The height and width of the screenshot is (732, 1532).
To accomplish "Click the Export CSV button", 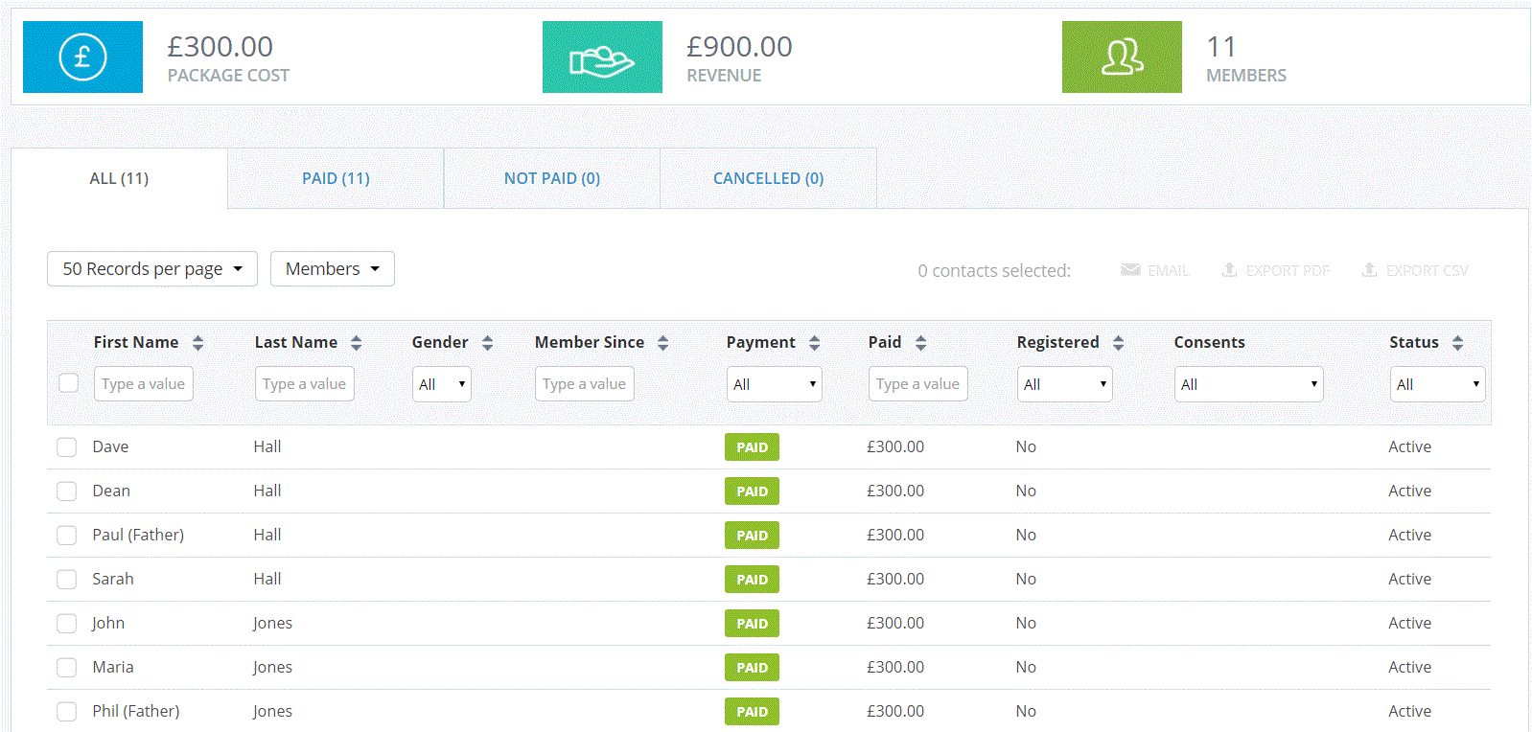I will [1415, 271].
